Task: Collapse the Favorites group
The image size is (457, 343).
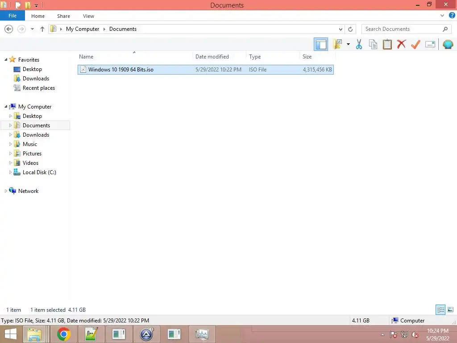Action: pyautogui.click(x=6, y=59)
